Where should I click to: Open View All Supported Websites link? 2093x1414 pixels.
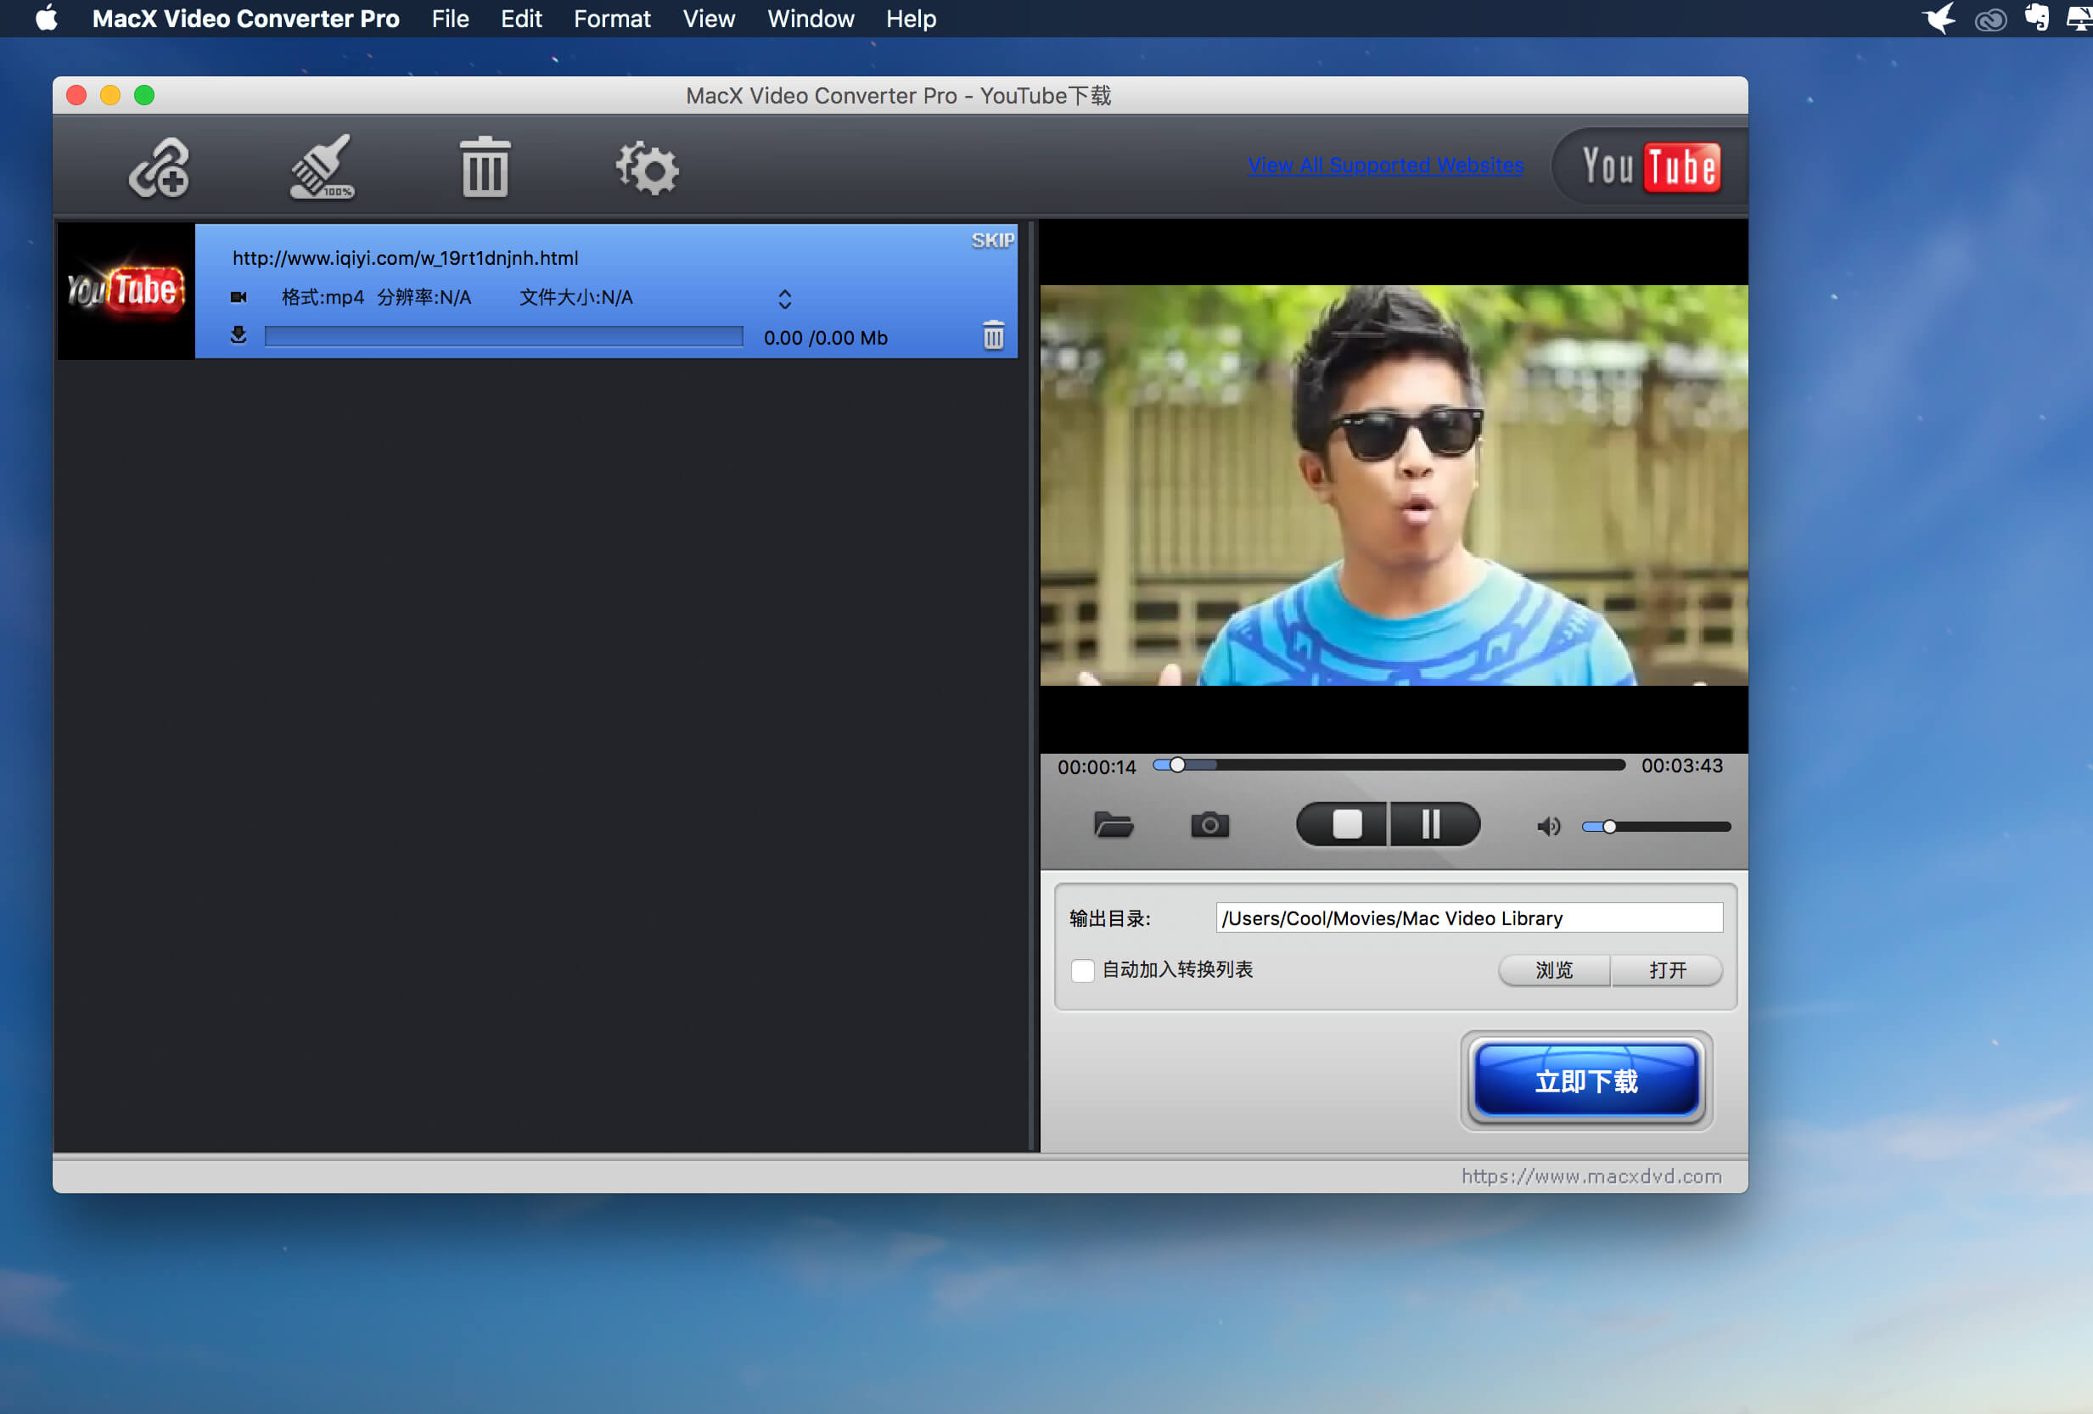[x=1385, y=166]
